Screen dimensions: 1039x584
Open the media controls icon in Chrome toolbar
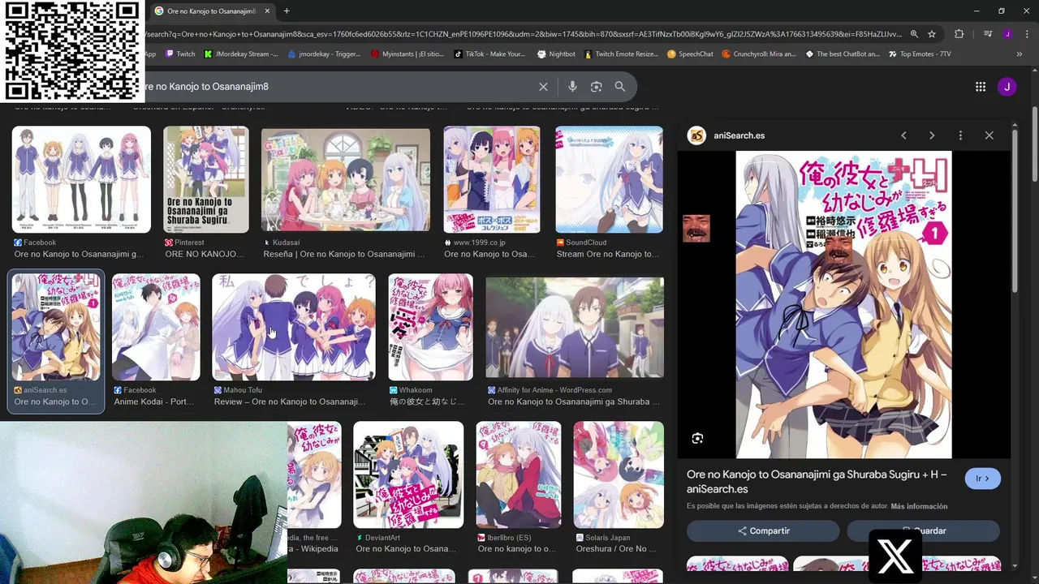[988, 34]
